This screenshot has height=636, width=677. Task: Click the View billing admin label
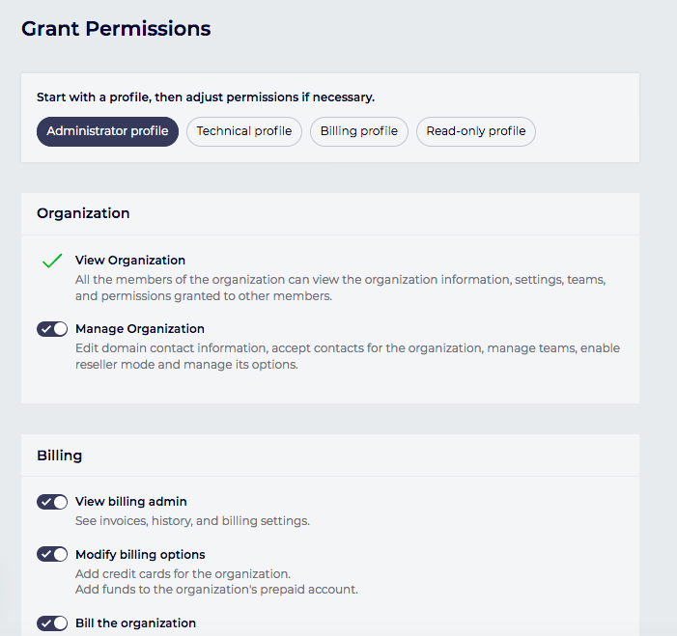pos(131,502)
